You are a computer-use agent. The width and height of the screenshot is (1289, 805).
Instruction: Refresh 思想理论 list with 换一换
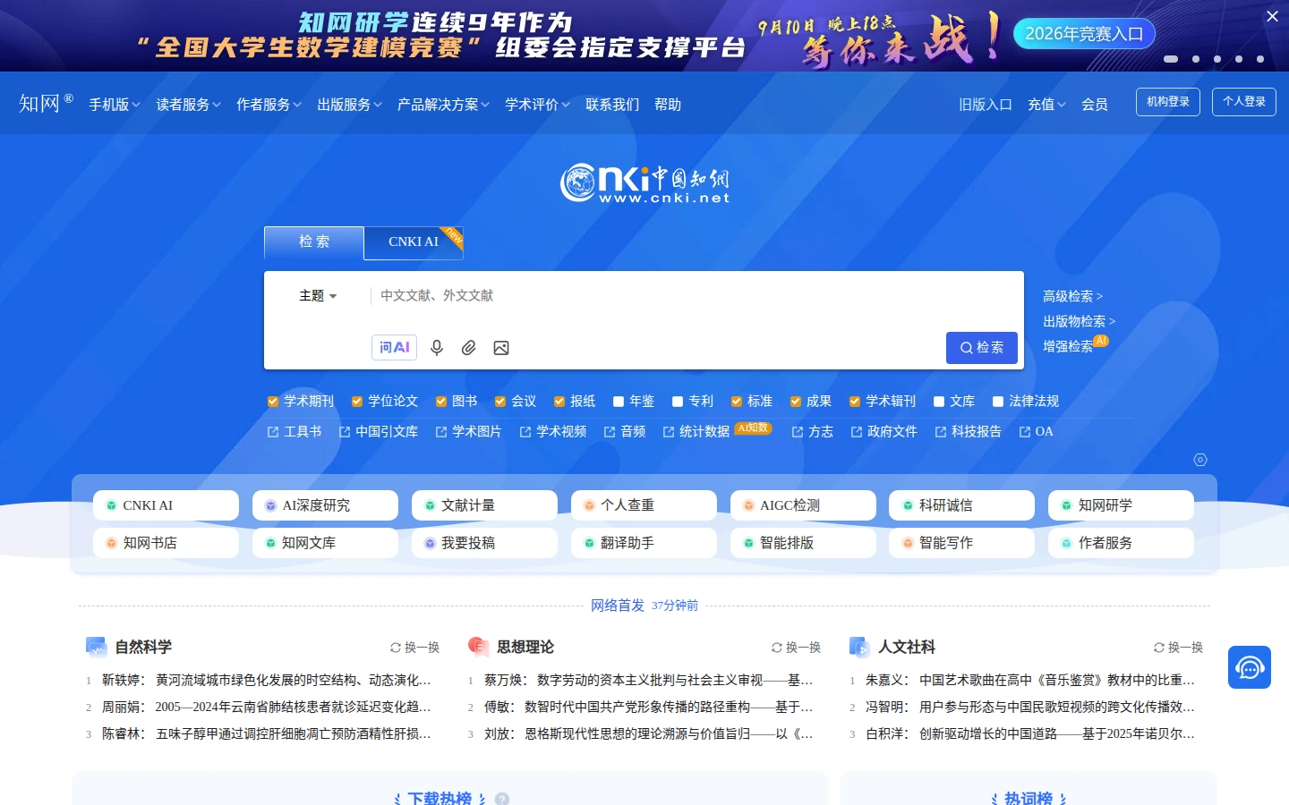pos(796,648)
